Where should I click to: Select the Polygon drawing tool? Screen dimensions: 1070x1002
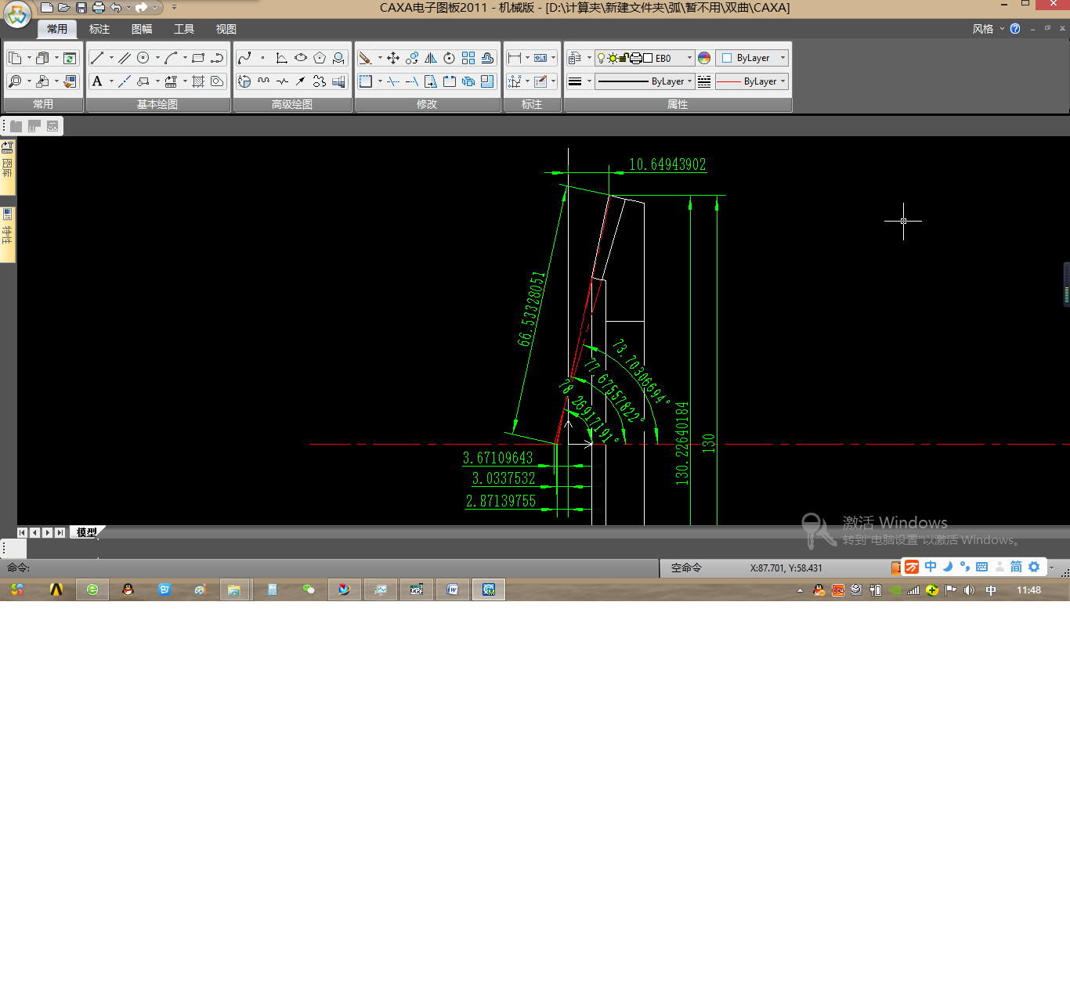(320, 58)
